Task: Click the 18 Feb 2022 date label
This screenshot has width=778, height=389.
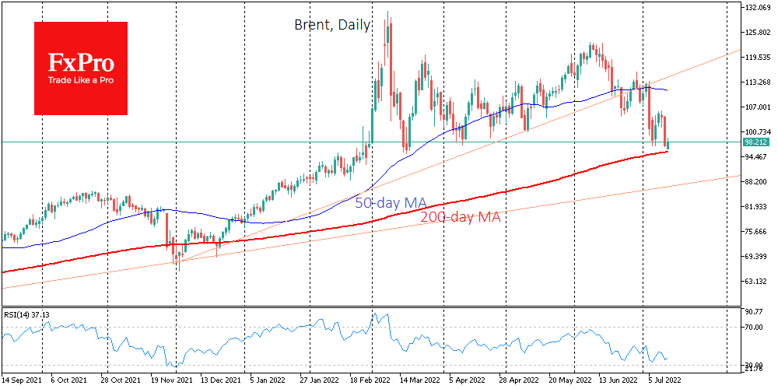Action: pyautogui.click(x=368, y=382)
